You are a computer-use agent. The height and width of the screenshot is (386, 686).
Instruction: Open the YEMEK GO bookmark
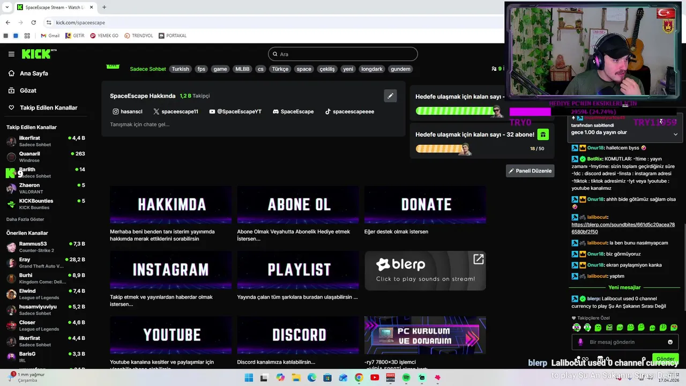[104, 36]
